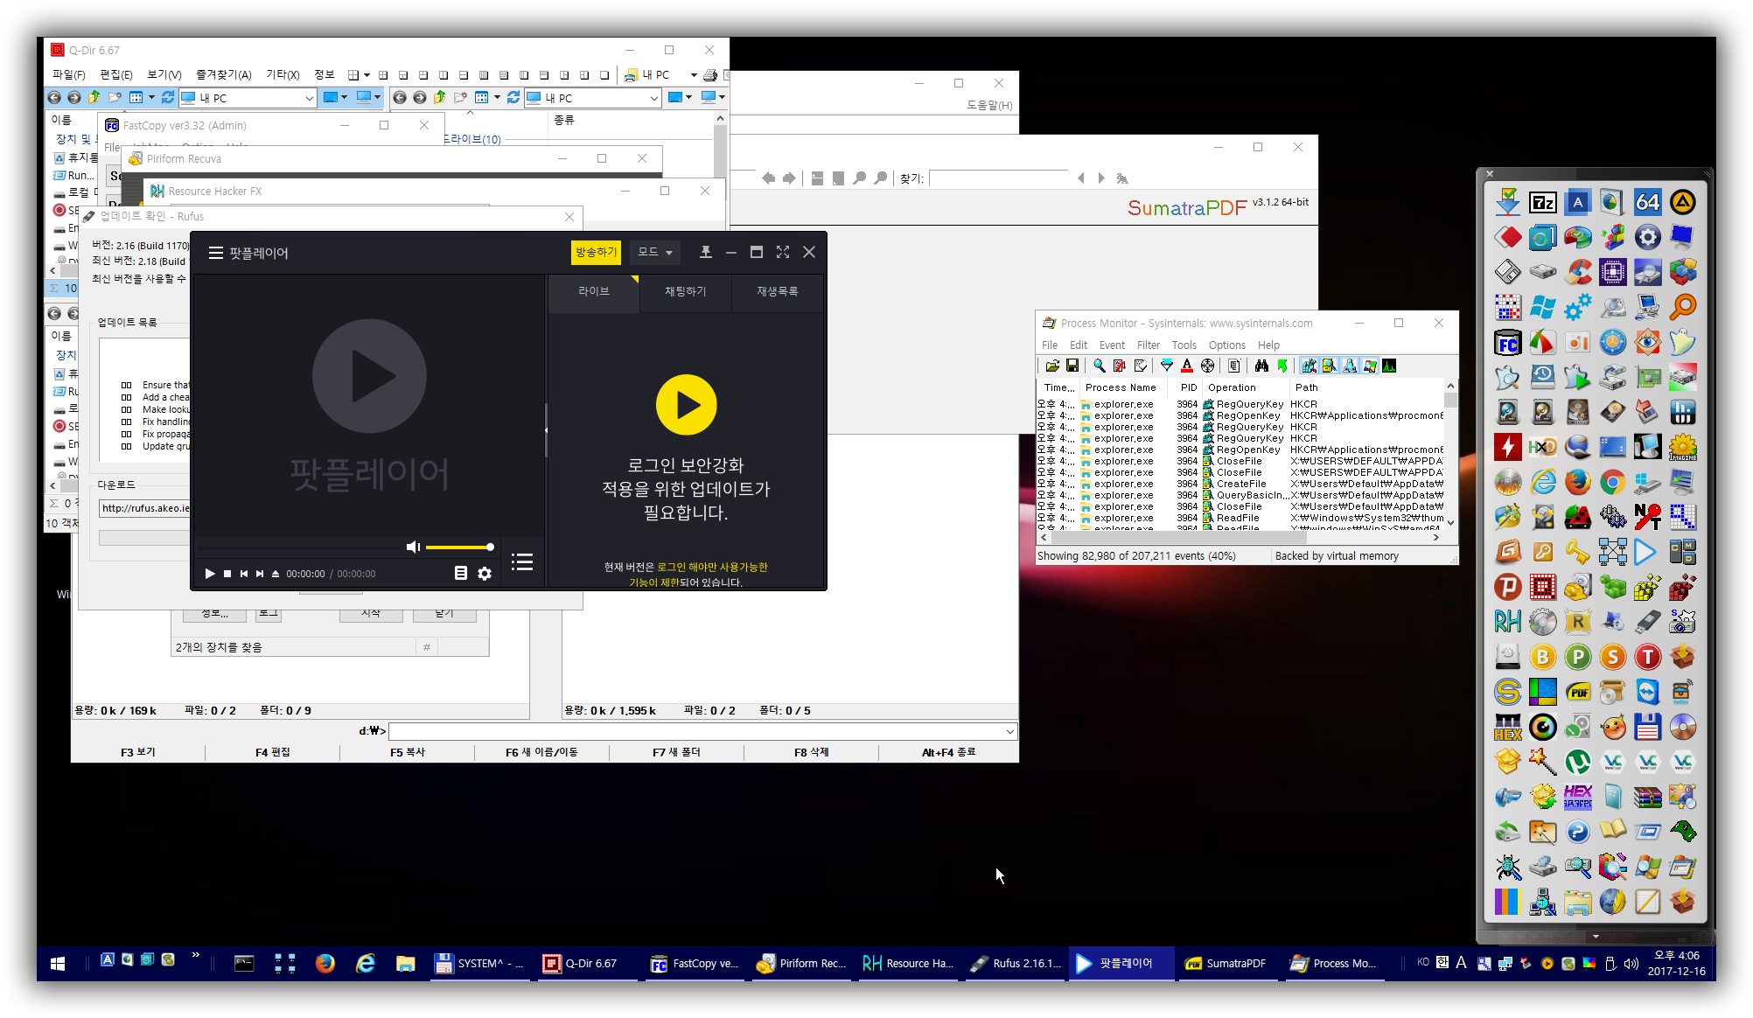Open Tools menu in Process Monitor
Image resolution: width=1753 pixels, height=1018 pixels.
[x=1184, y=345]
